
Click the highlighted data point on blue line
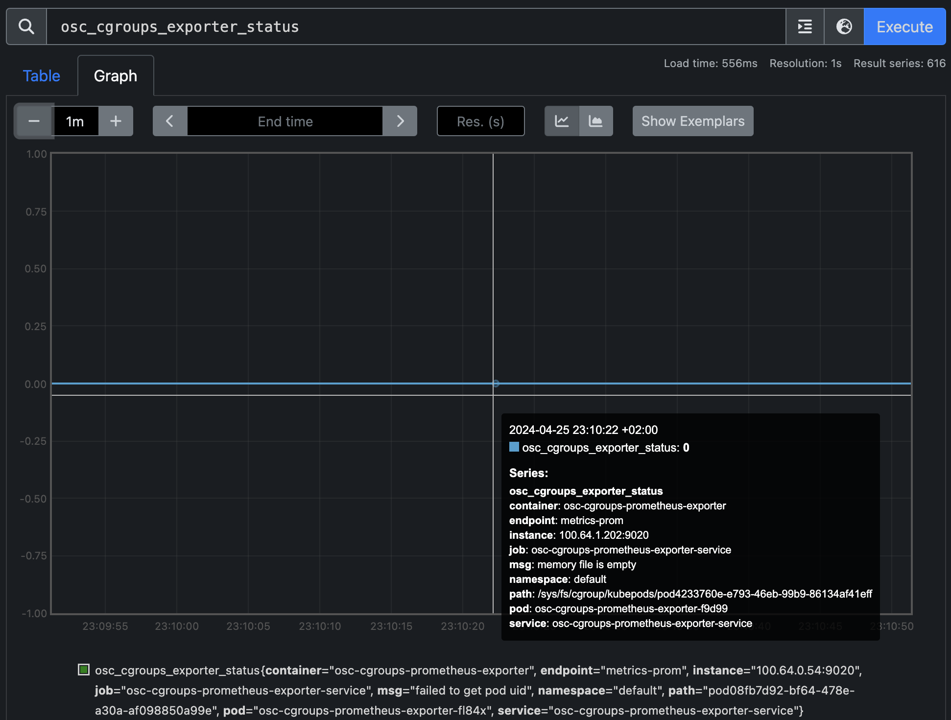coord(496,384)
